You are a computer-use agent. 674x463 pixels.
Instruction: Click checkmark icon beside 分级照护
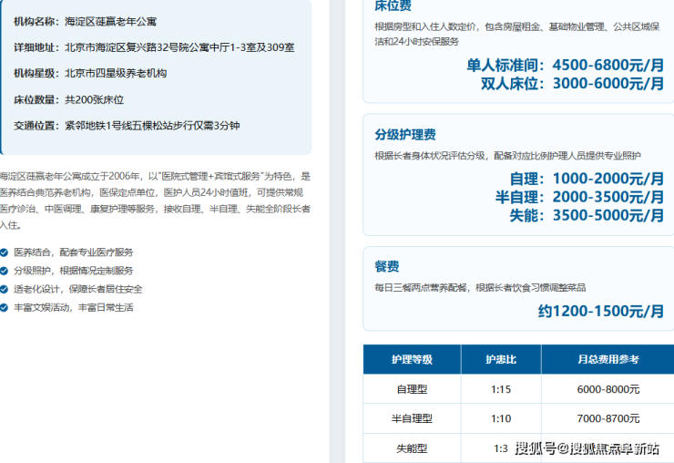pyautogui.click(x=4, y=271)
